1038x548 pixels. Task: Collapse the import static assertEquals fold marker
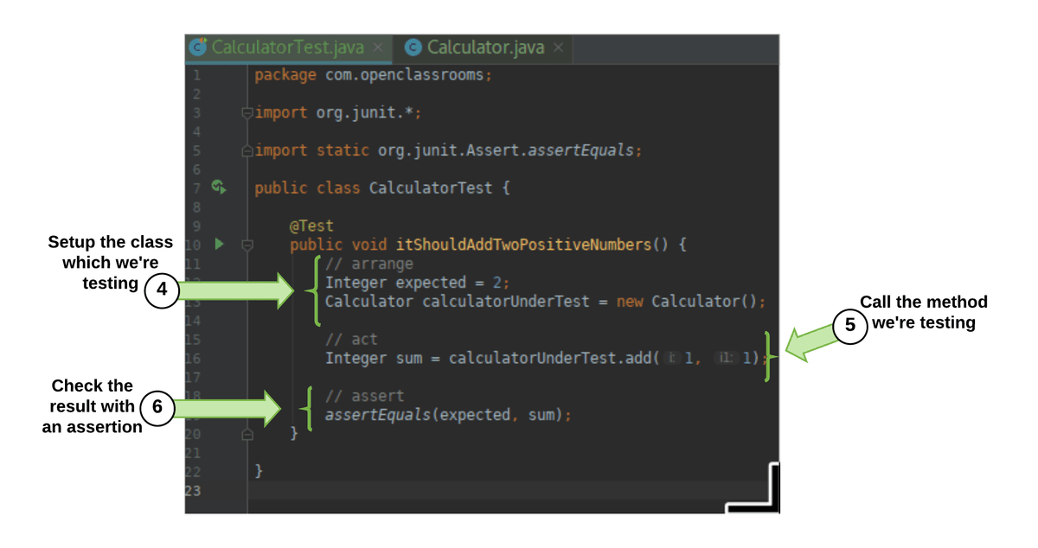coord(248,150)
